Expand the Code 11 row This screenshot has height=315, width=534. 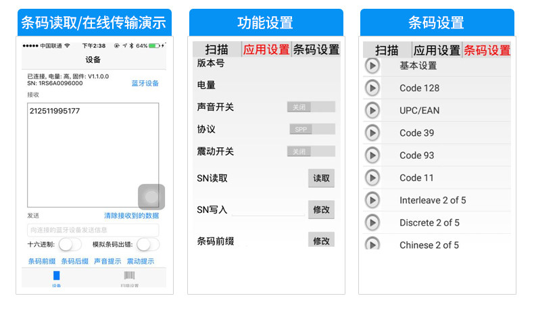(x=372, y=177)
